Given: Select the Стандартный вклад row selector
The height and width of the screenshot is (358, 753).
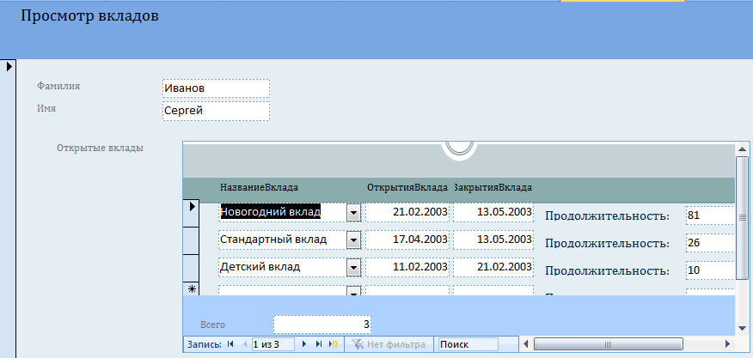Looking at the screenshot, I should (x=192, y=240).
